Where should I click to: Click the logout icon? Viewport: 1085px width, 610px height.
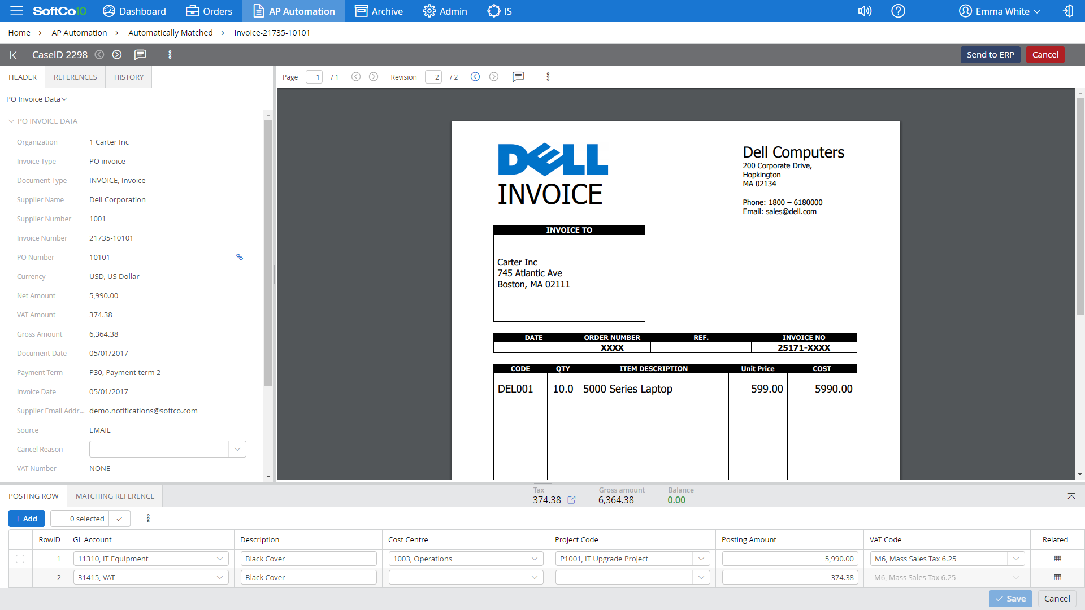point(1067,11)
